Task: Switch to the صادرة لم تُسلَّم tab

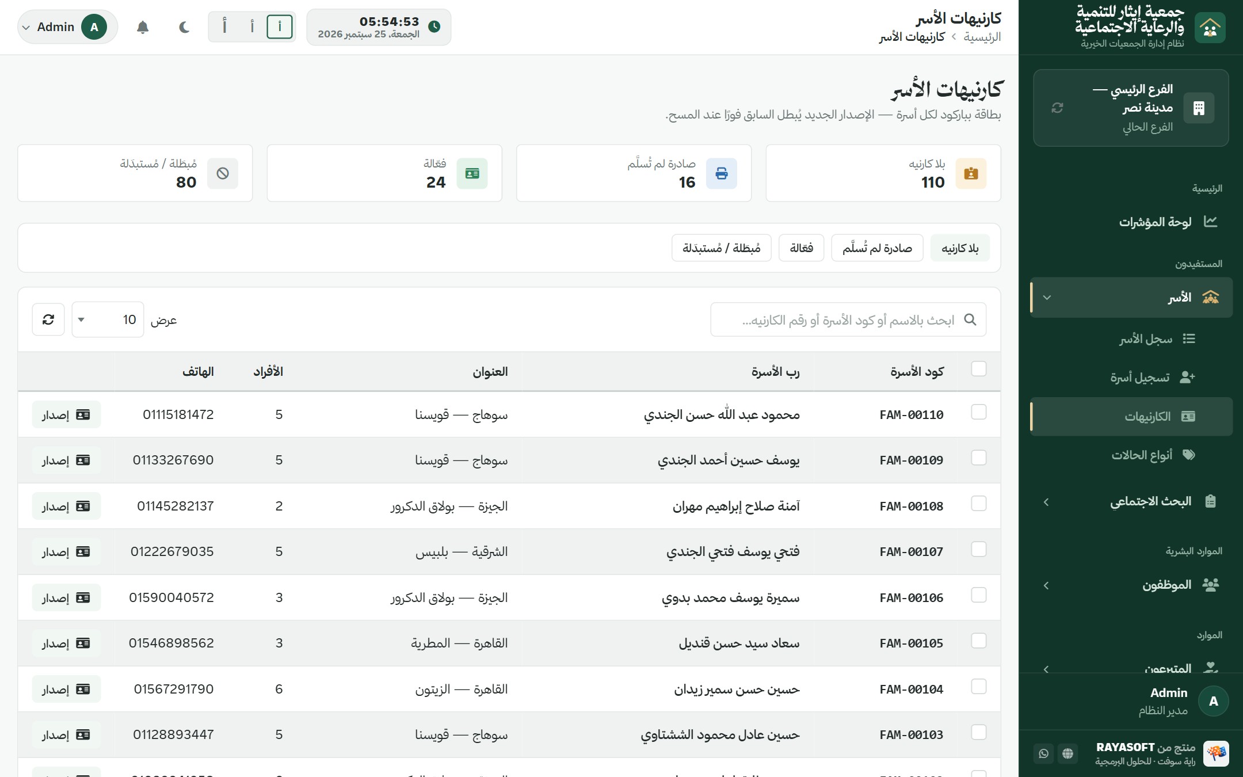Action: [877, 248]
